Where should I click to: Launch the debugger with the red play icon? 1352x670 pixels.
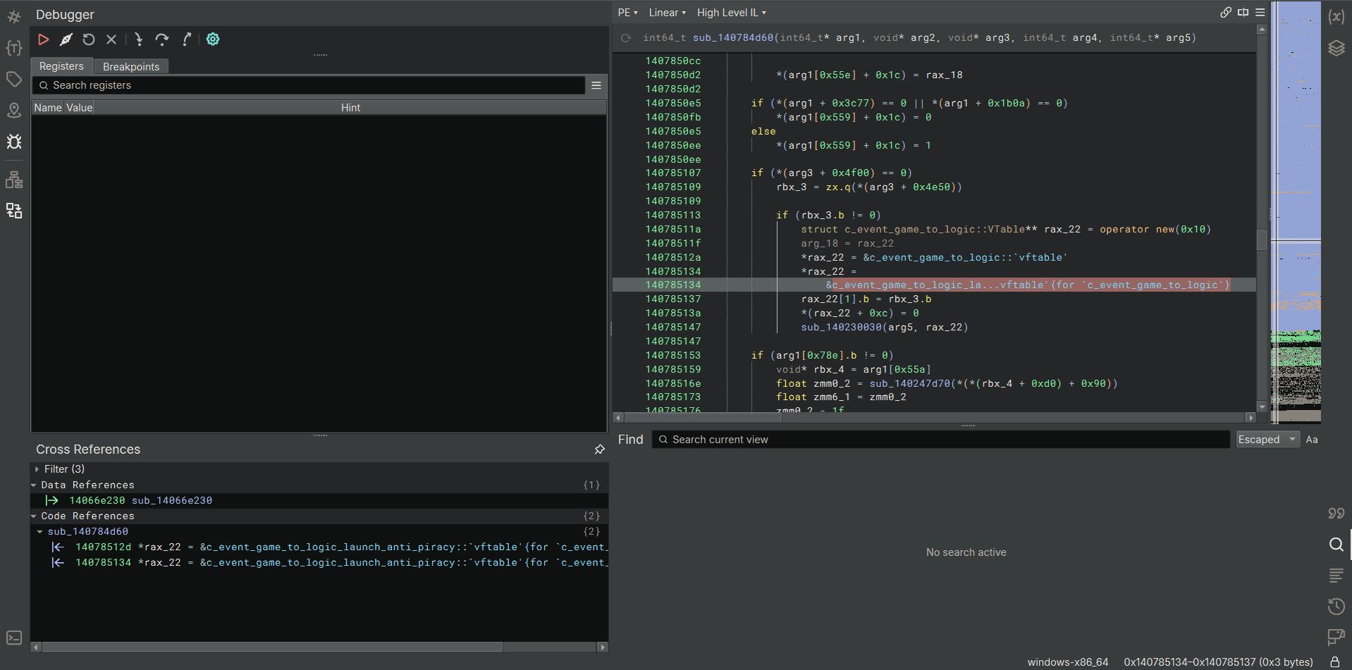point(43,39)
